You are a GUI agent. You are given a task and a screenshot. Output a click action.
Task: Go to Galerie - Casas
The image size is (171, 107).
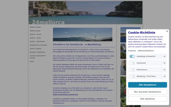(35, 38)
